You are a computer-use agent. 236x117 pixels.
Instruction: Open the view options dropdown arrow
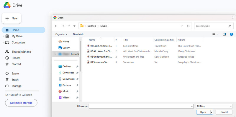(x=218, y=34)
